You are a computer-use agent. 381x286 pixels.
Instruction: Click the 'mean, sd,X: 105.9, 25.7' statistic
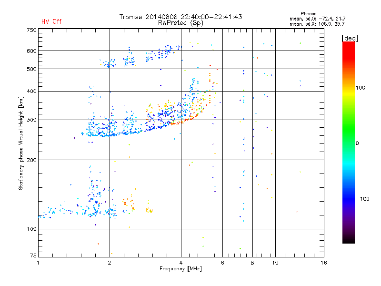point(317,24)
